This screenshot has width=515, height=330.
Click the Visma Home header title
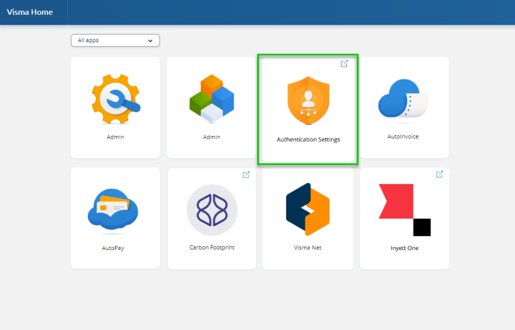click(x=30, y=12)
